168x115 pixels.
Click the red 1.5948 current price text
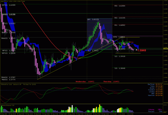[142, 50]
